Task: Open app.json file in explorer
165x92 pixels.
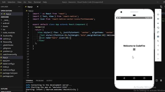Action: pos(6,61)
